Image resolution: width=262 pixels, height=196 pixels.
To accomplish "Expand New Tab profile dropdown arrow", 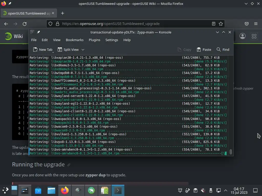I will point(53,52).
